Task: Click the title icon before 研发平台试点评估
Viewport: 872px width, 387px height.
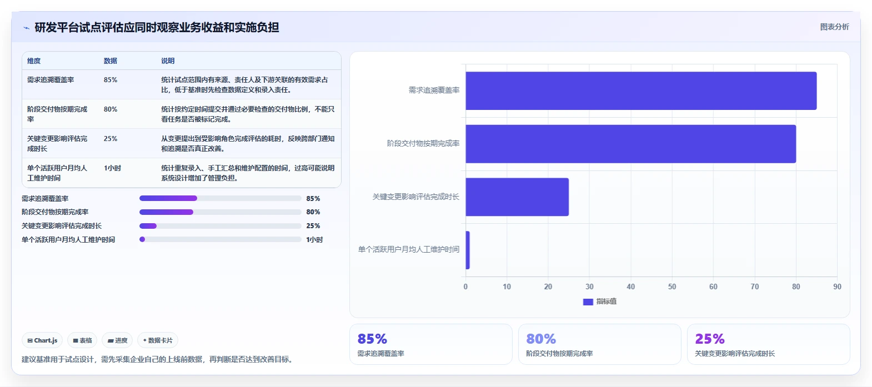Action: click(26, 28)
